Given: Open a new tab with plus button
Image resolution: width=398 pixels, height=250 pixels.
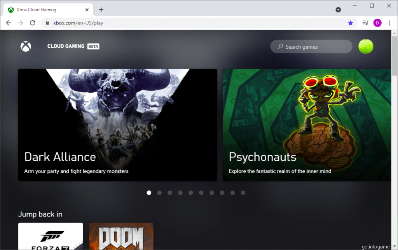Looking at the screenshot, I should (101, 10).
